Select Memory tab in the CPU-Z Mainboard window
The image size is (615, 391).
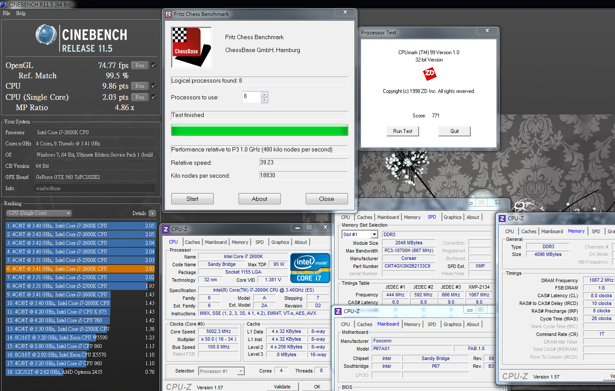tap(412, 324)
